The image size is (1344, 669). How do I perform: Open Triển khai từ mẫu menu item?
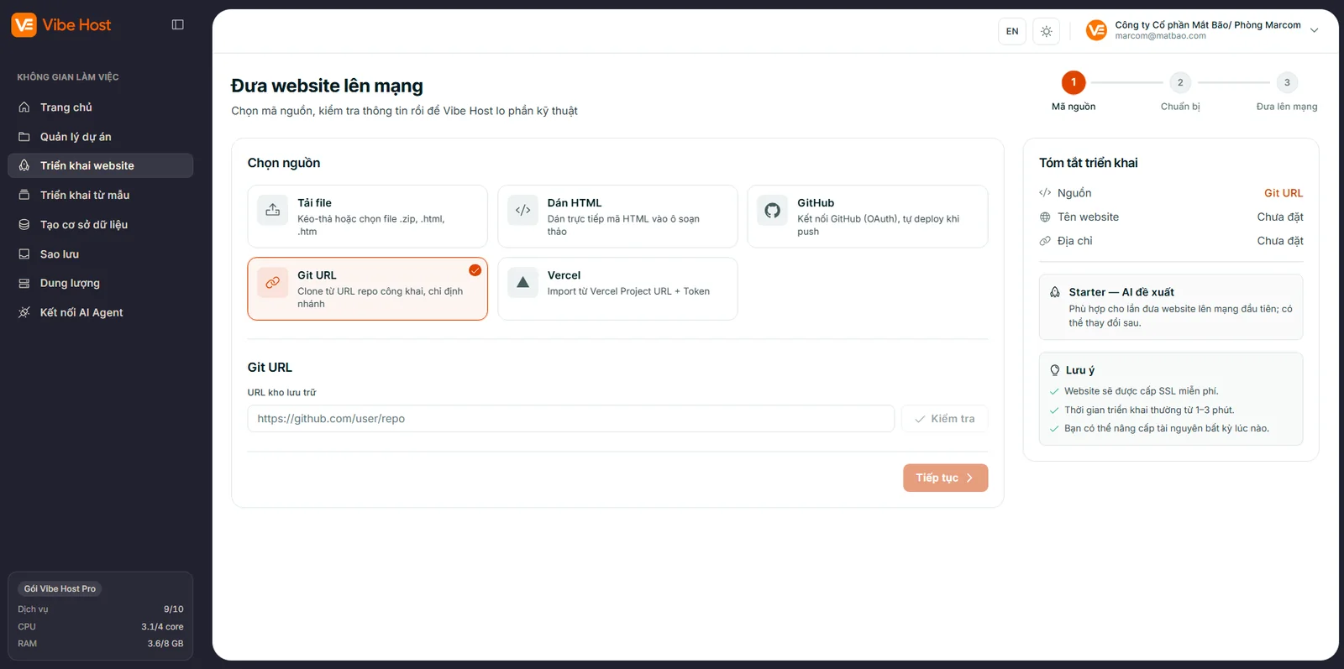pyautogui.click(x=101, y=195)
